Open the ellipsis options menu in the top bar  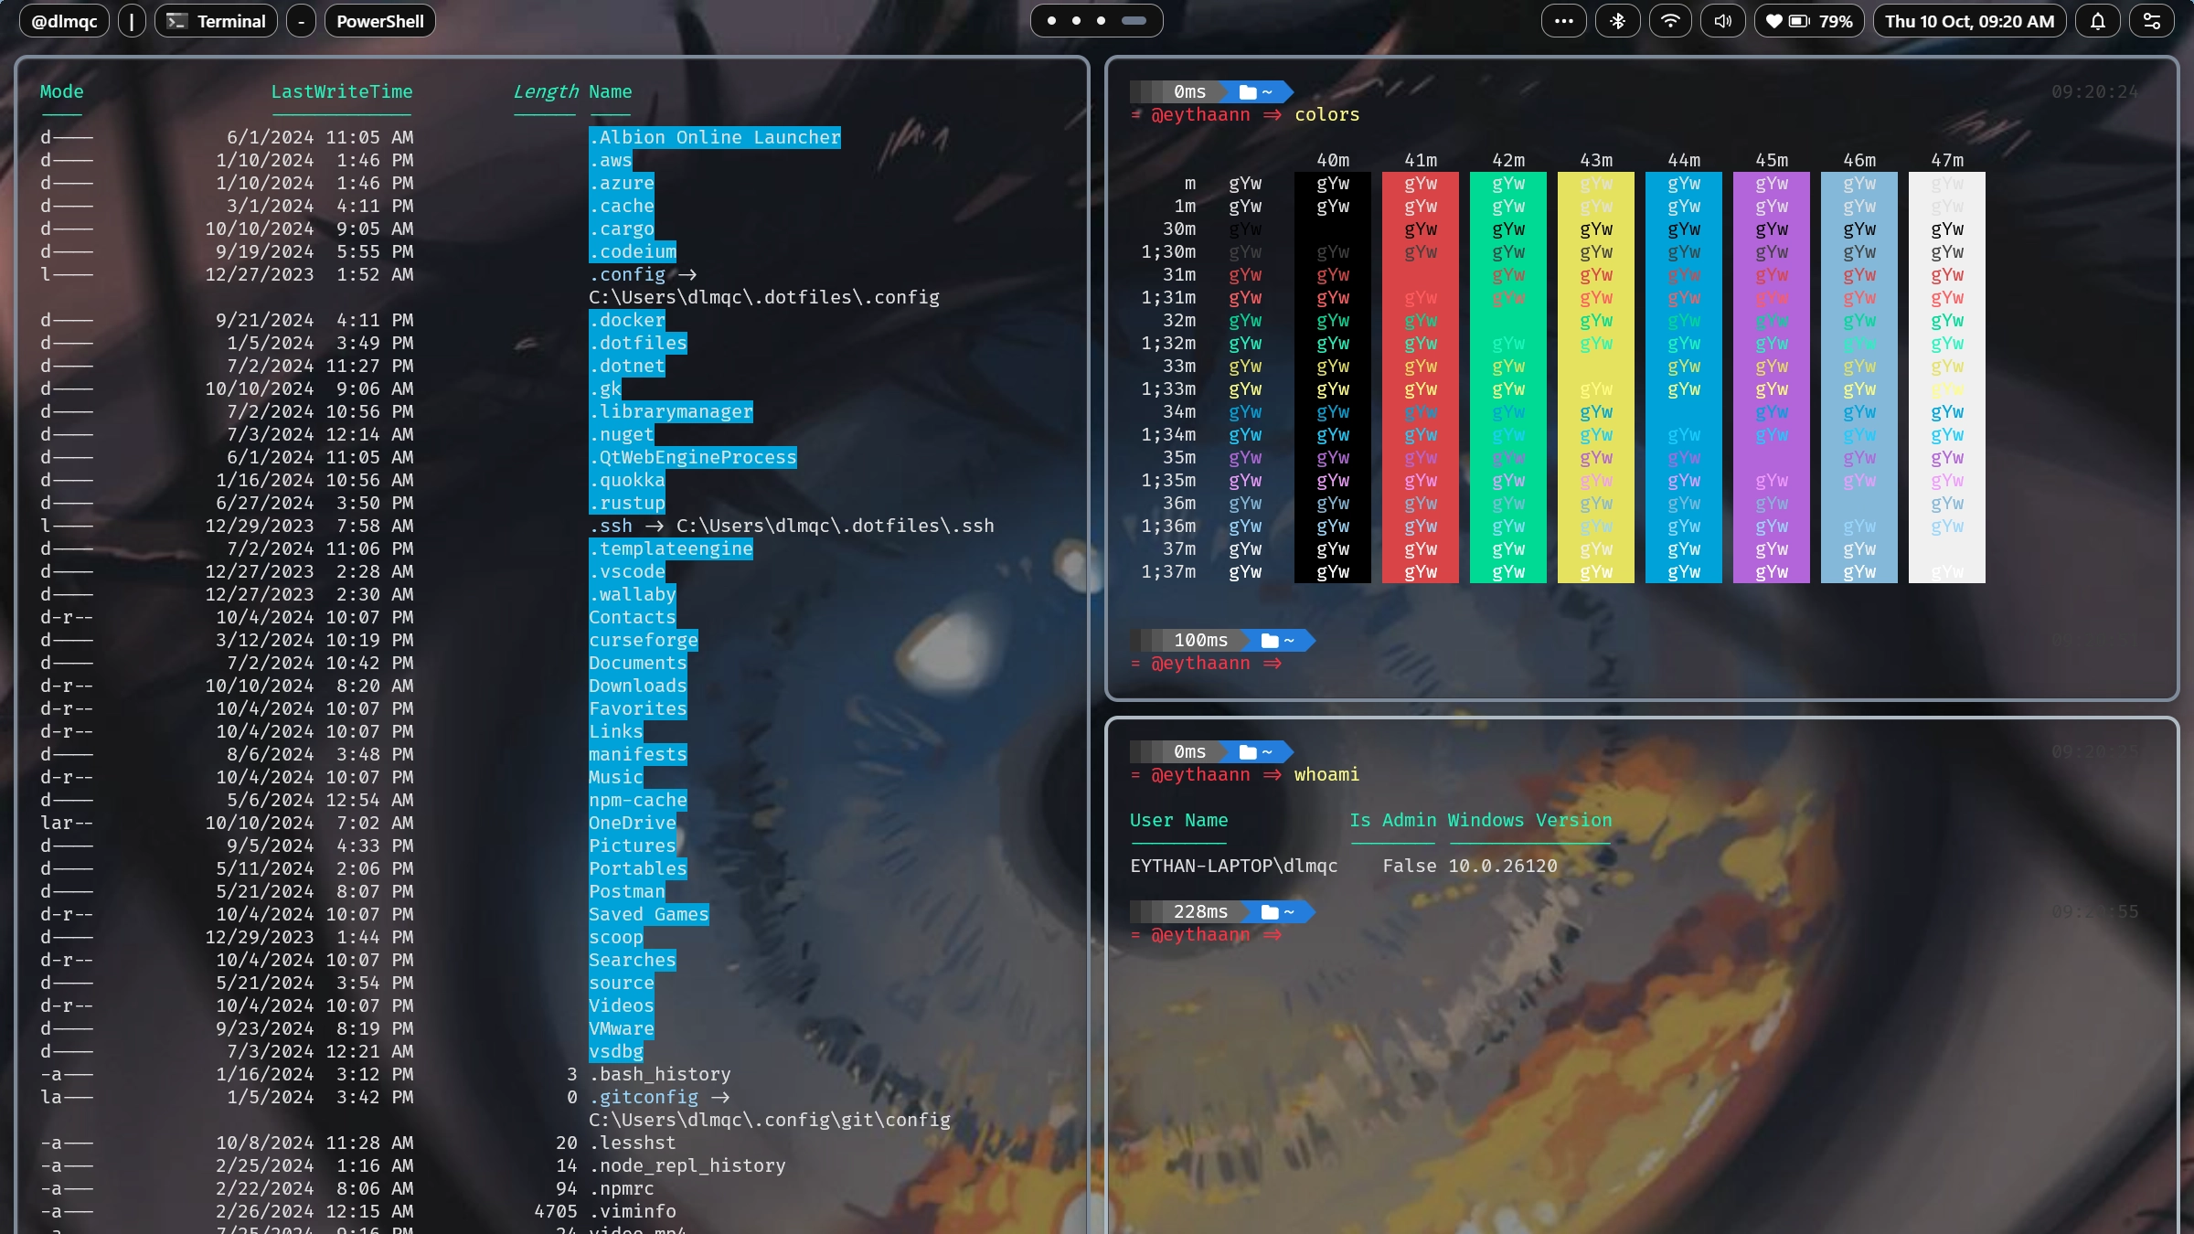tap(1564, 20)
